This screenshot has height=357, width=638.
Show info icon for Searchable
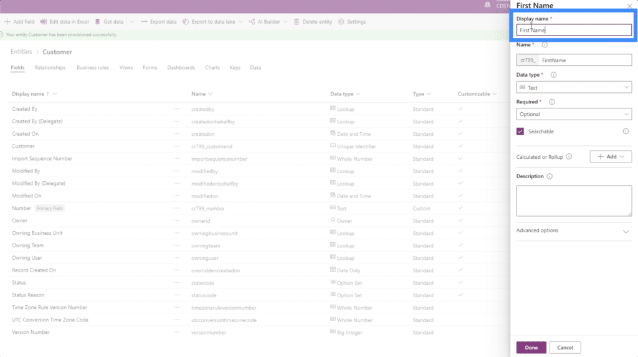point(626,131)
